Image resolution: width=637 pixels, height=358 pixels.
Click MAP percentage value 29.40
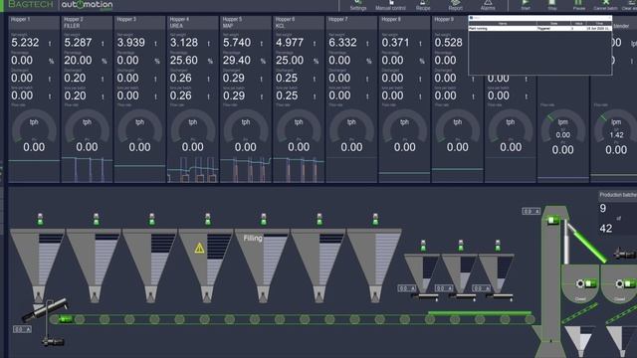coord(237,61)
